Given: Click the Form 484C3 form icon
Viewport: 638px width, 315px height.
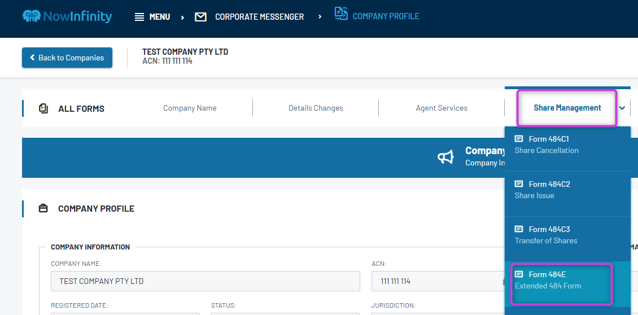Looking at the screenshot, I should pos(519,229).
